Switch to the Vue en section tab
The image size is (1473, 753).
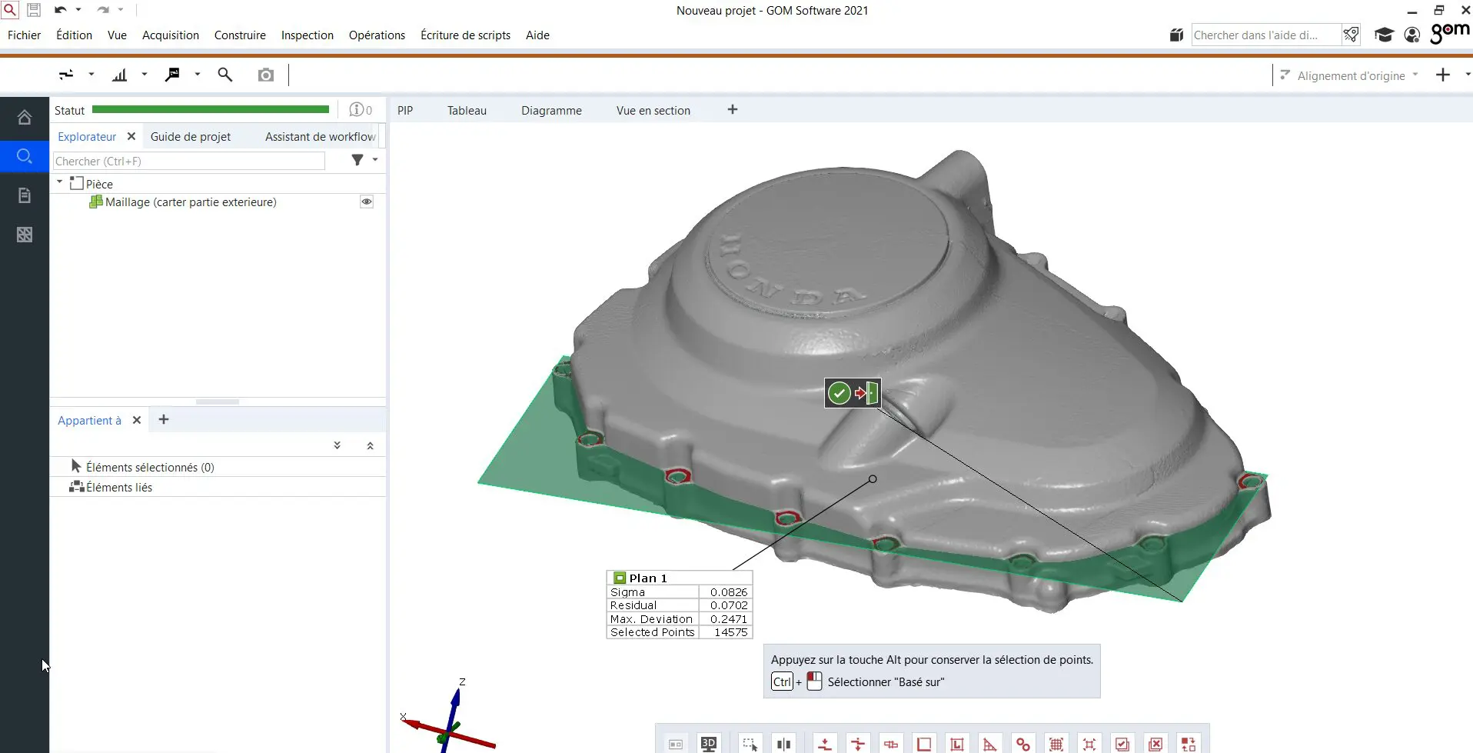pos(653,111)
